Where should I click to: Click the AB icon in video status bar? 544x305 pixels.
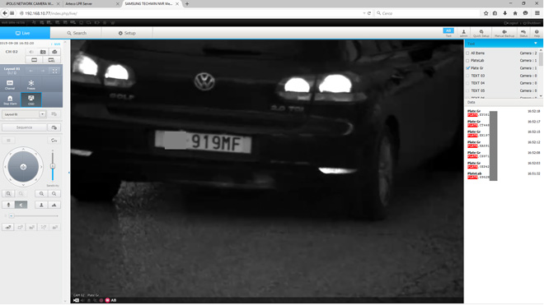[114, 300]
